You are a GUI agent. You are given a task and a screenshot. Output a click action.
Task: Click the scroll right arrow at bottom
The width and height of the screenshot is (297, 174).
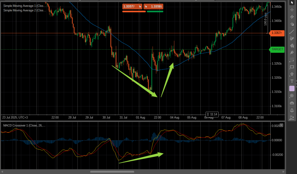283,172
